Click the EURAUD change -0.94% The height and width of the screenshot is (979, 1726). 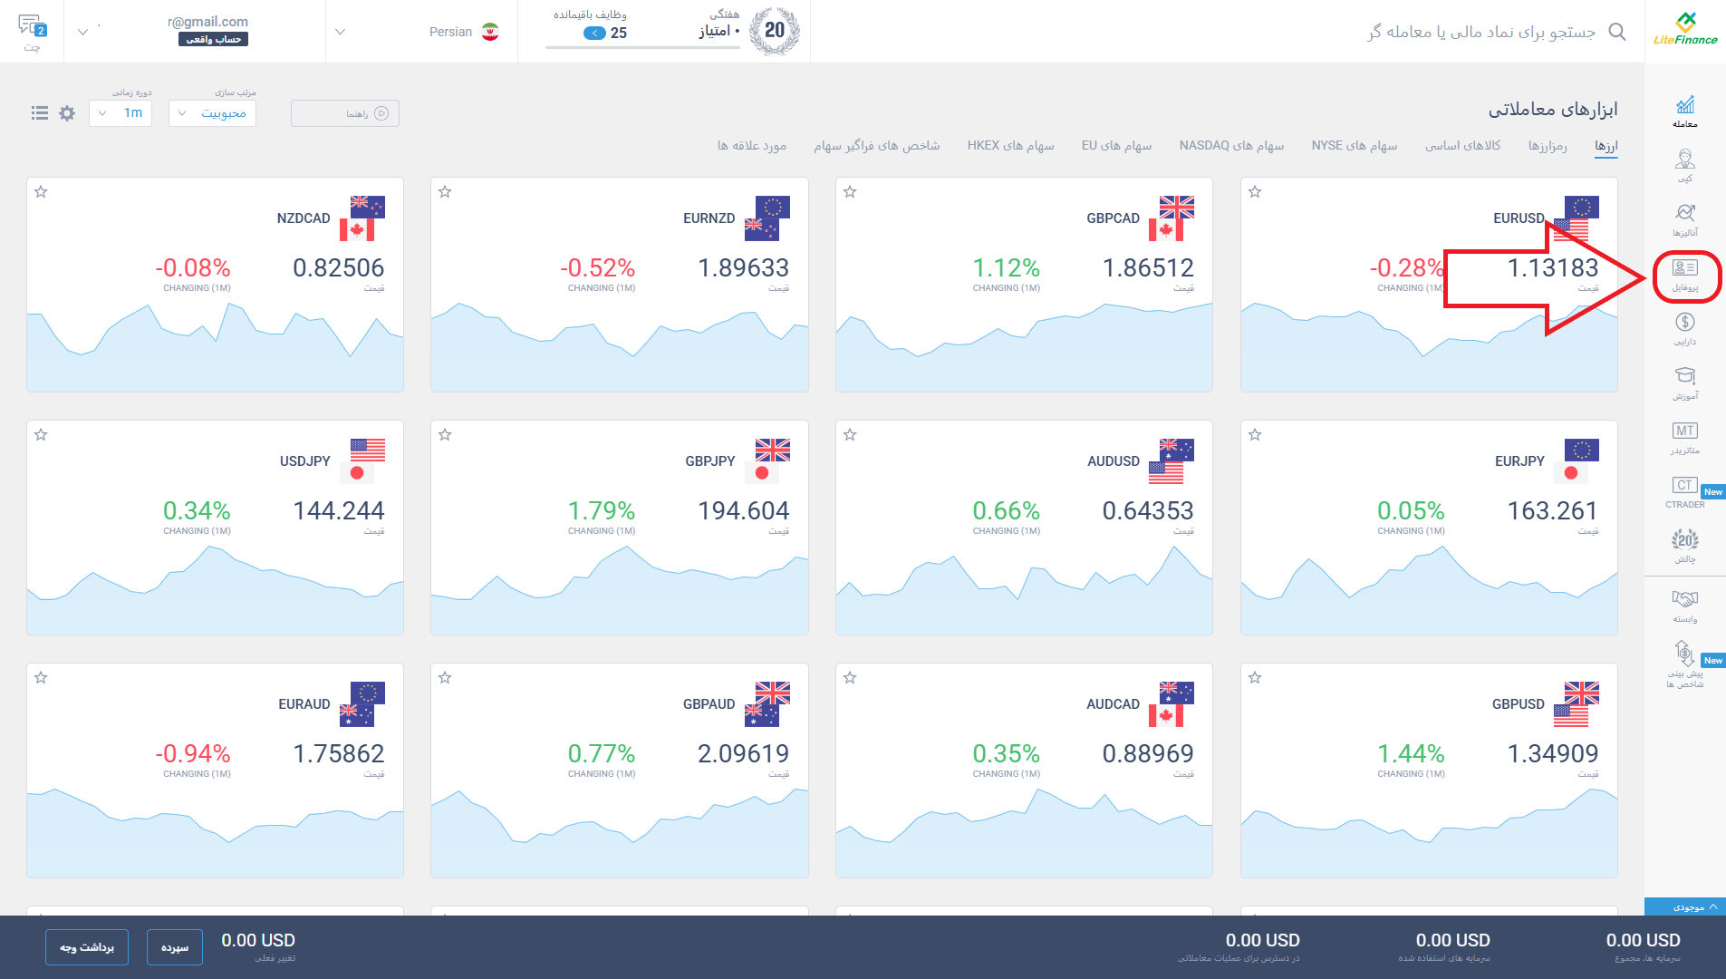193,754
